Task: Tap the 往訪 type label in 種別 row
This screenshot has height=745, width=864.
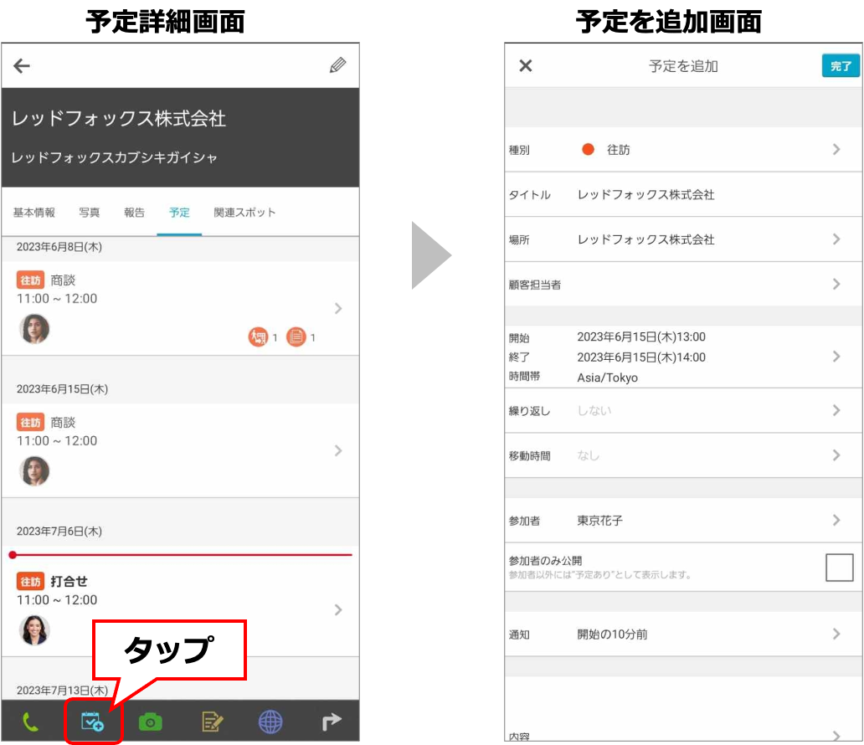Action: 618,149
